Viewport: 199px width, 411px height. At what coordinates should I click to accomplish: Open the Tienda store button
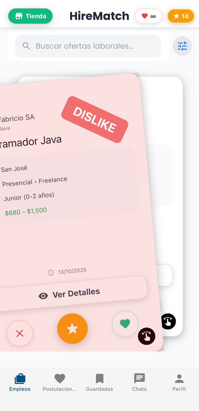point(30,16)
